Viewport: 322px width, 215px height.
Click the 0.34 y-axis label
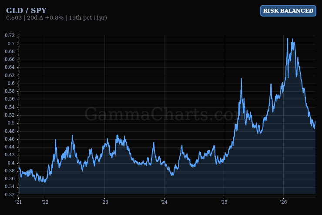[x=10, y=187]
